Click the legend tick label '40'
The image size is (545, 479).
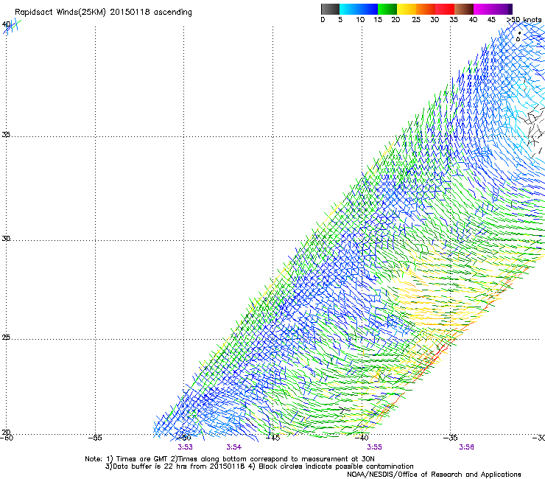tap(473, 20)
